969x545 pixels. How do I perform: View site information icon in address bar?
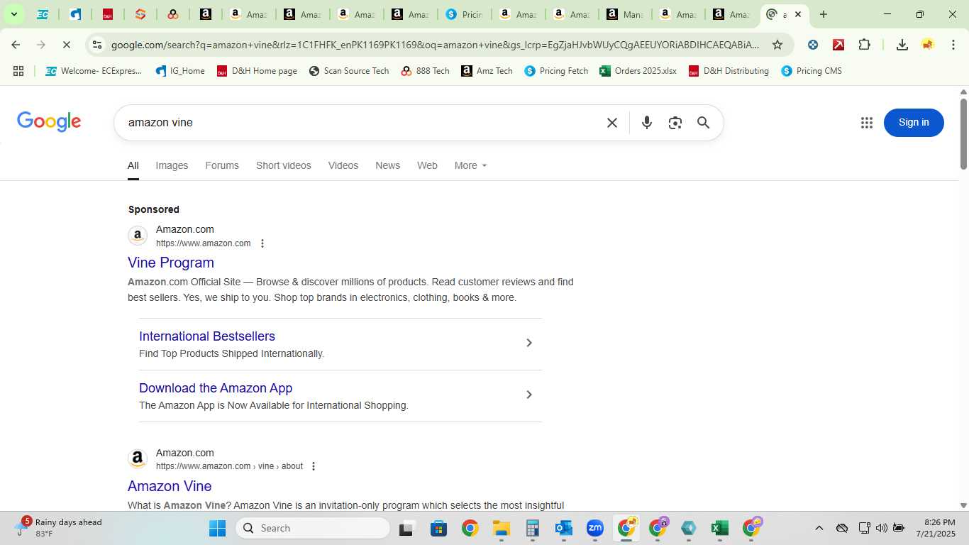(x=97, y=45)
